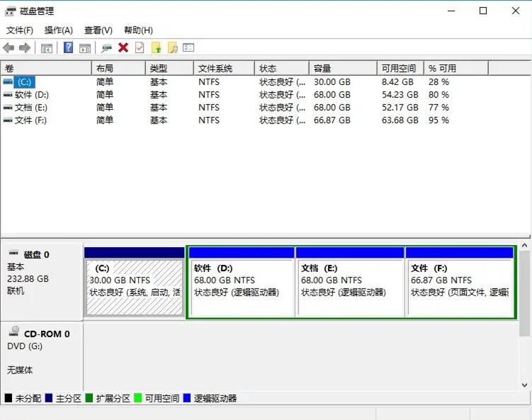532x420 pixels.
Task: Sort by the 容量 column header
Action: click(343, 68)
